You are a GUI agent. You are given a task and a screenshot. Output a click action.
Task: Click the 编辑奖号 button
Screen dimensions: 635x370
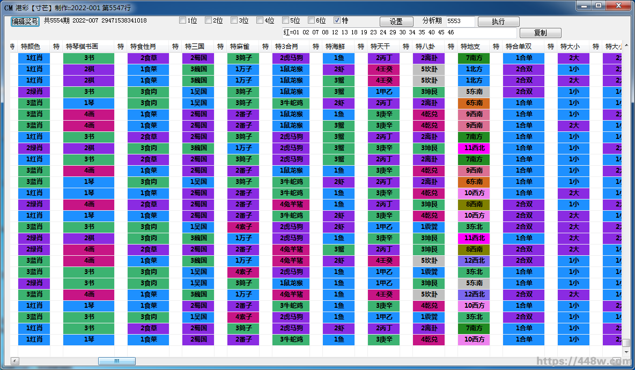pos(25,21)
